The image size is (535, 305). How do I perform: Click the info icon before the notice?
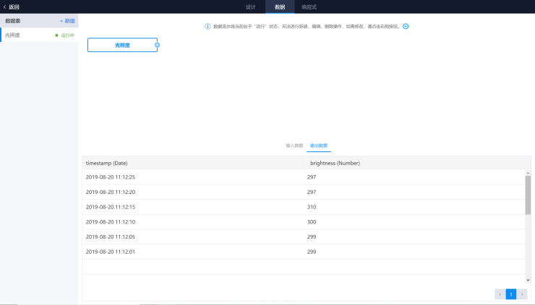point(207,26)
